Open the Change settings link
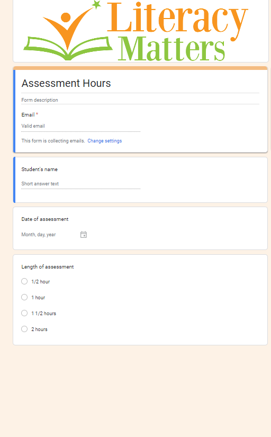Image resolution: width=271 pixels, height=437 pixels. click(105, 141)
